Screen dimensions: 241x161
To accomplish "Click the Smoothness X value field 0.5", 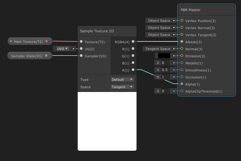I will 165,70.
